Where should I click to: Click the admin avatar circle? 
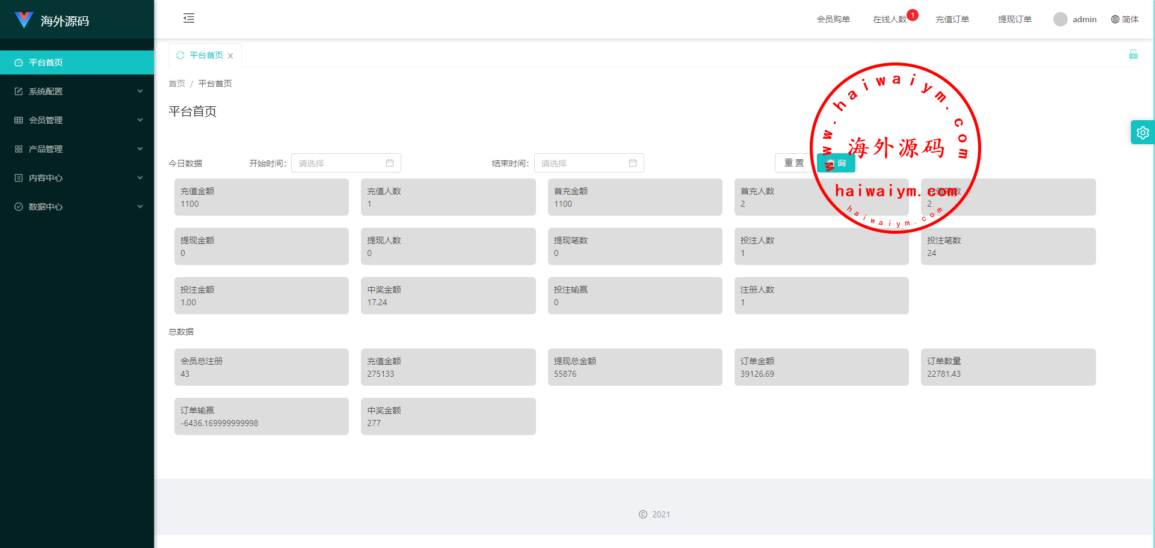pyautogui.click(x=1060, y=19)
